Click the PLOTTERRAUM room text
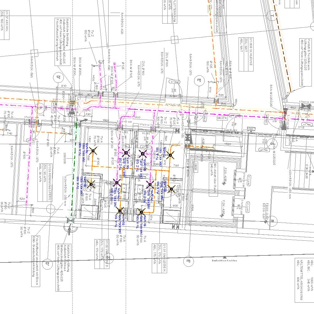 click(174, 11)
